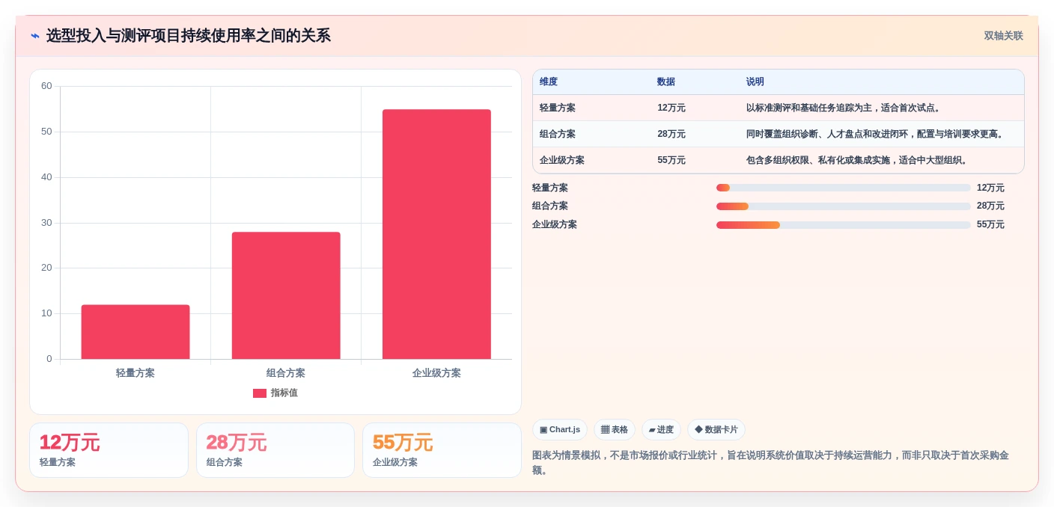Click the 组合方案 progress bar
The image size is (1054, 507).
coord(843,206)
